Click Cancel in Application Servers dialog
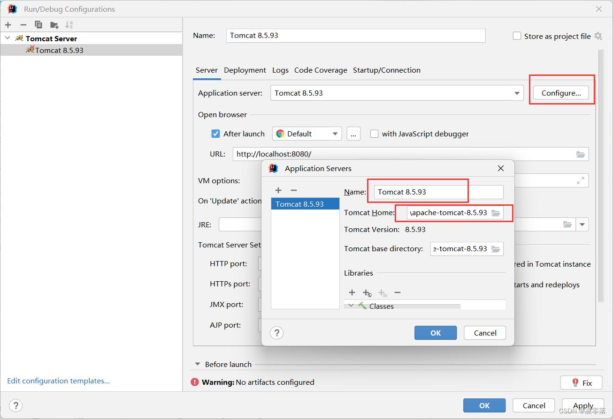The width and height of the screenshot is (613, 419). (485, 333)
